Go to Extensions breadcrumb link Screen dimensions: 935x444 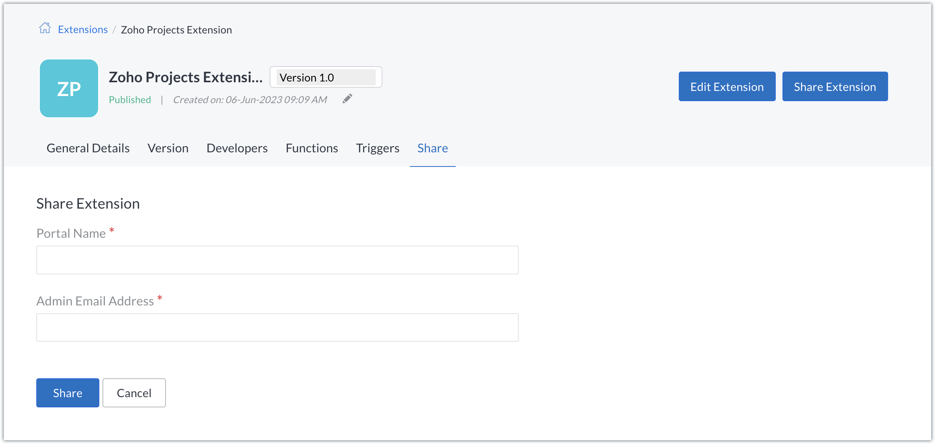[x=83, y=30]
